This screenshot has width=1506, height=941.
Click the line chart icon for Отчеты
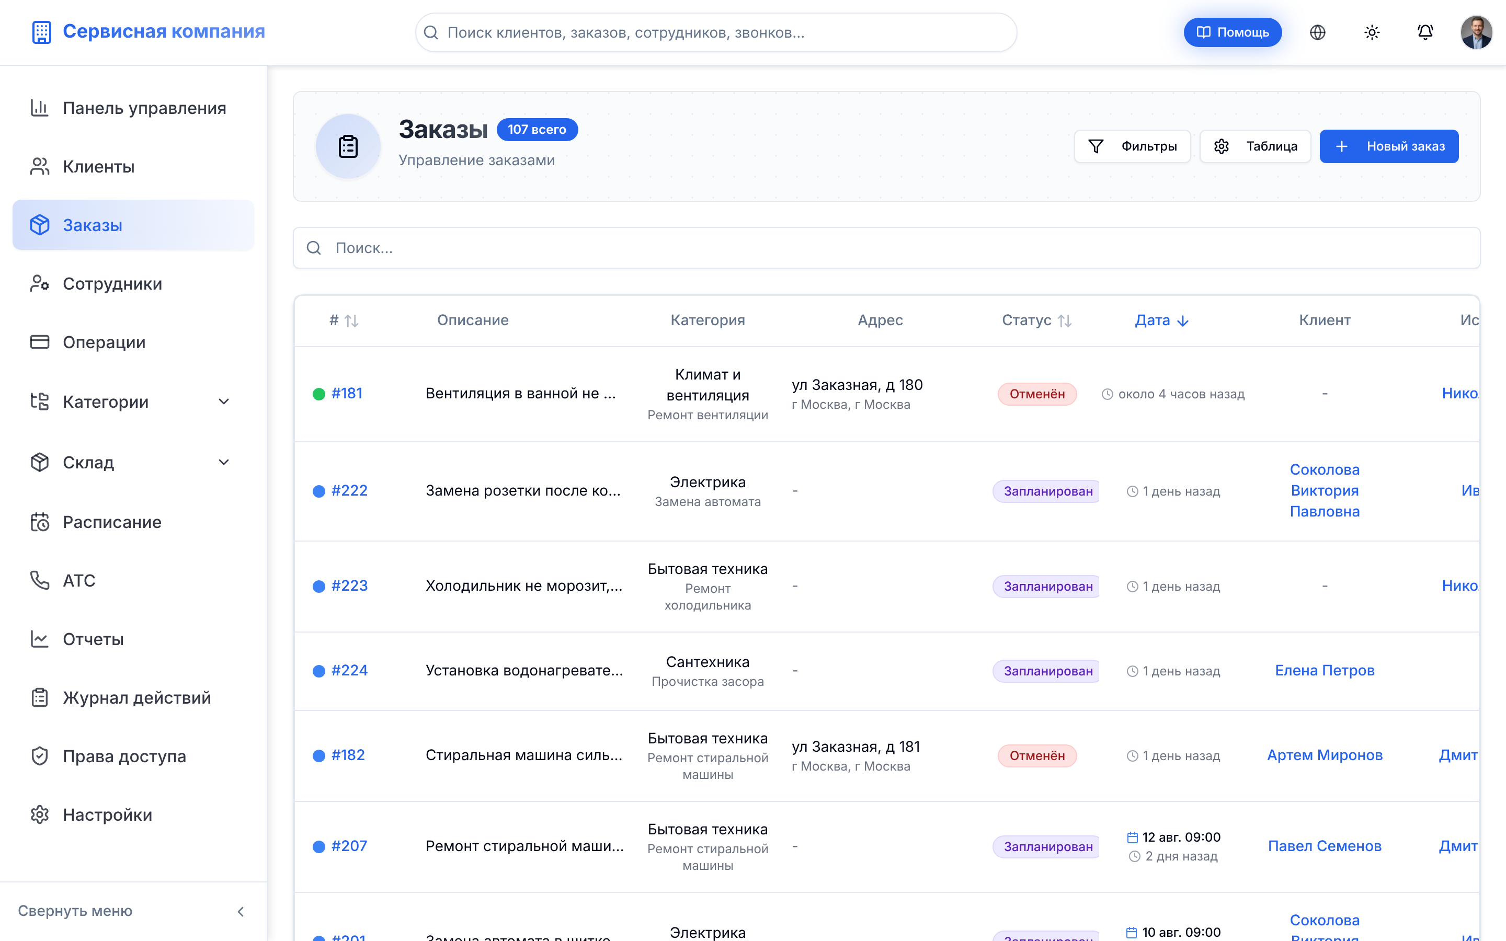pyautogui.click(x=40, y=638)
